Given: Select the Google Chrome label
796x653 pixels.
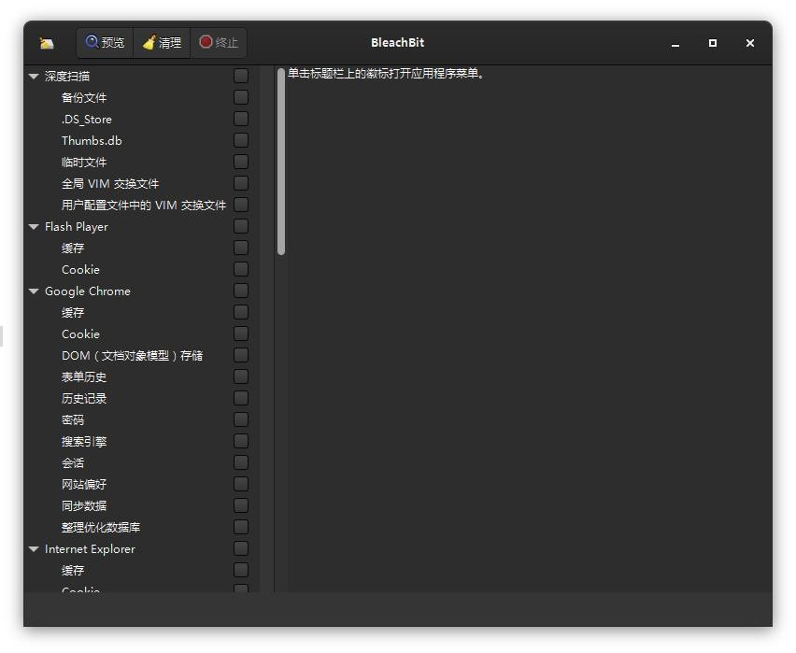Looking at the screenshot, I should pyautogui.click(x=87, y=291).
